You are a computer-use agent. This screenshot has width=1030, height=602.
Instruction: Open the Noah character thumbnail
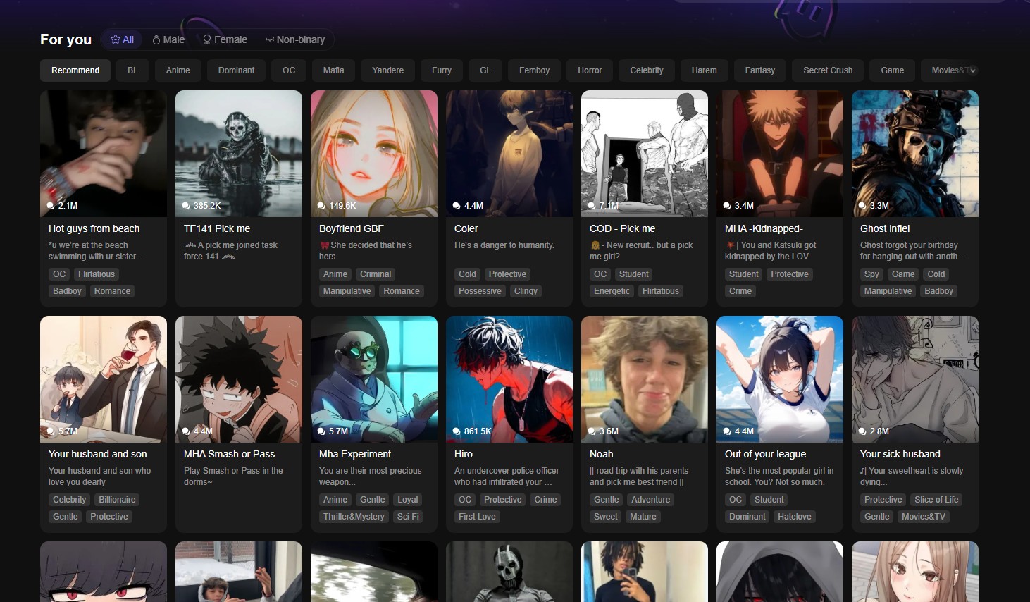coord(645,379)
